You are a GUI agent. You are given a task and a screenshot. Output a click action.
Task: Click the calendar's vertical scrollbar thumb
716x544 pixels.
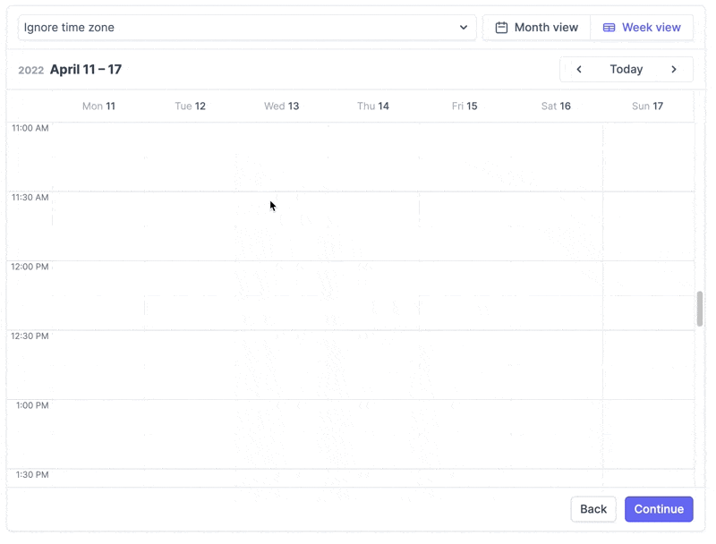pos(700,309)
